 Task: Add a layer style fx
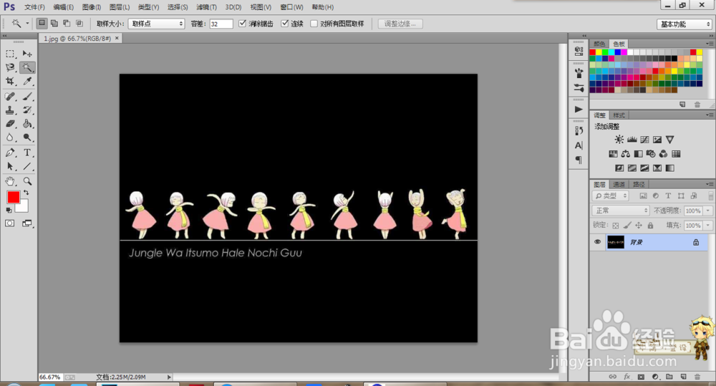click(x=627, y=377)
